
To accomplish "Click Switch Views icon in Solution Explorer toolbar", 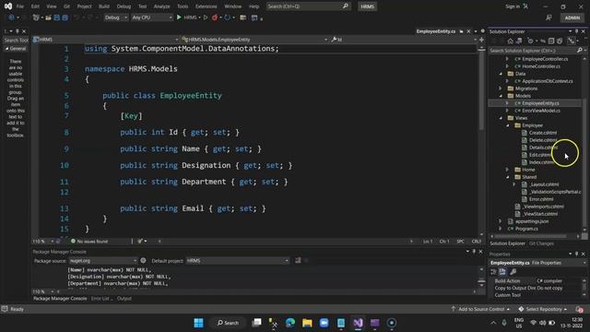I will click(x=518, y=41).
